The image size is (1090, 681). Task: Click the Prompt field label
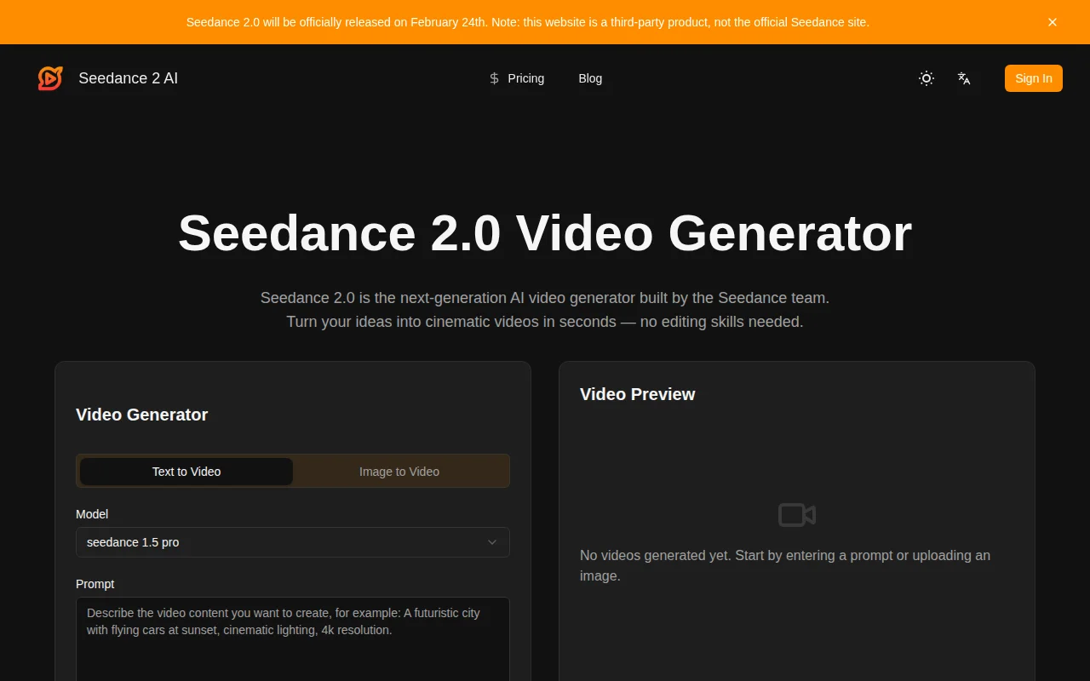point(95,584)
